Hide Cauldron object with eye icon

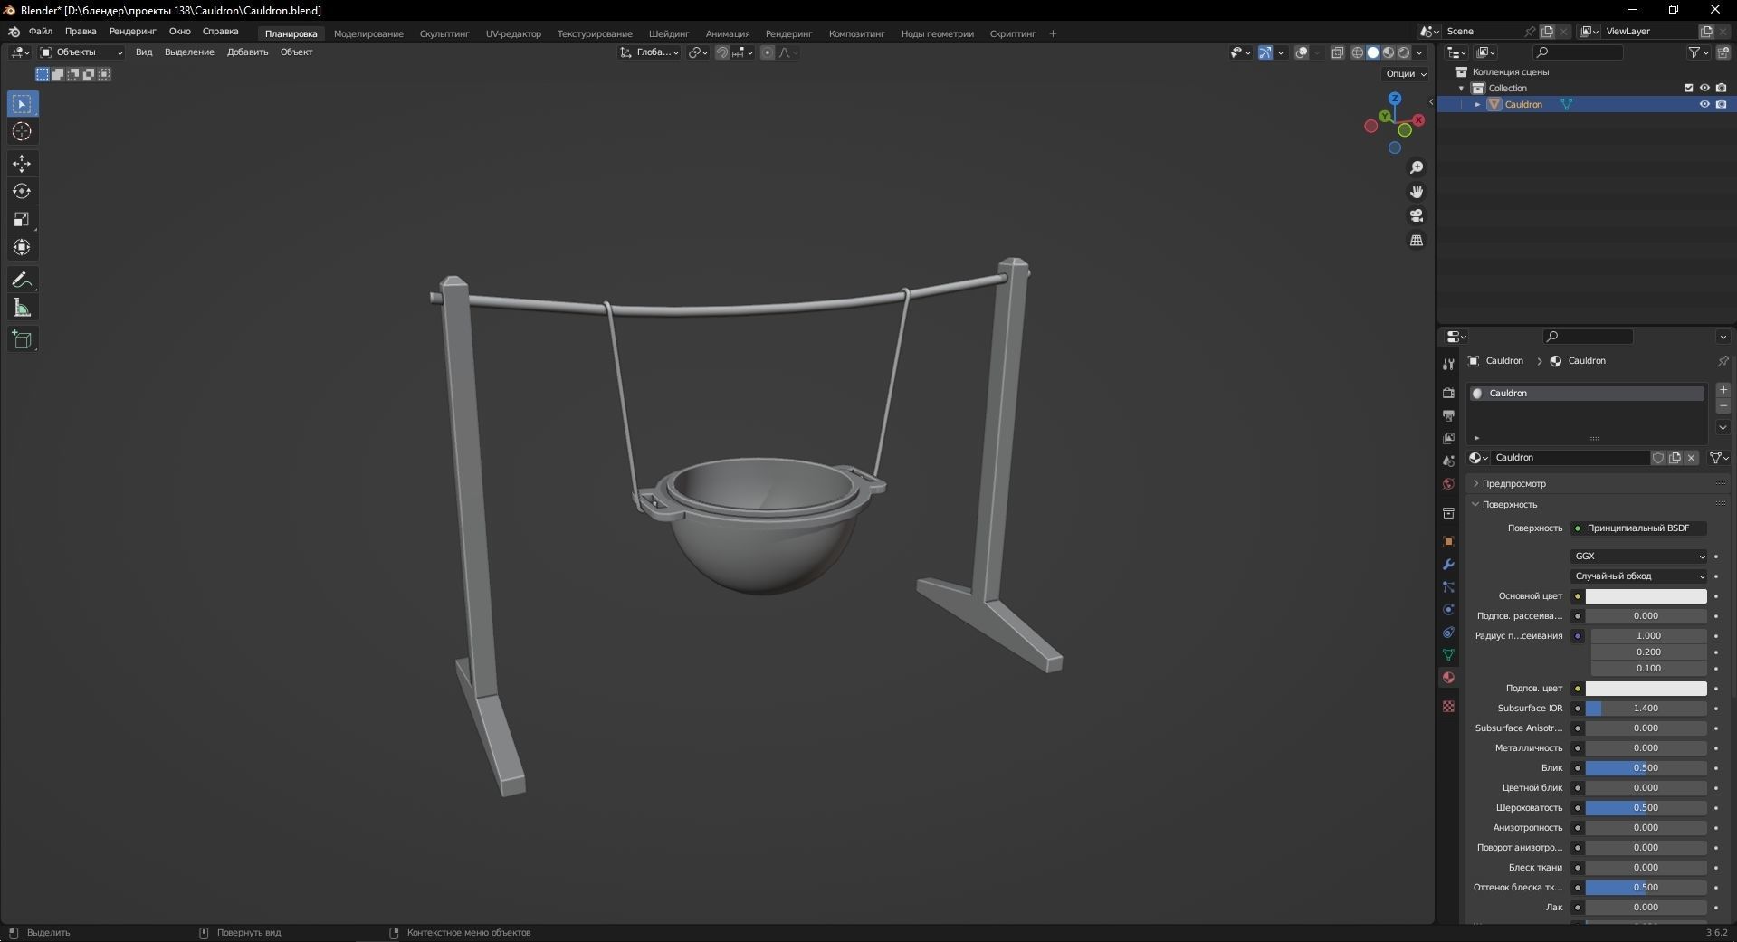pos(1704,104)
